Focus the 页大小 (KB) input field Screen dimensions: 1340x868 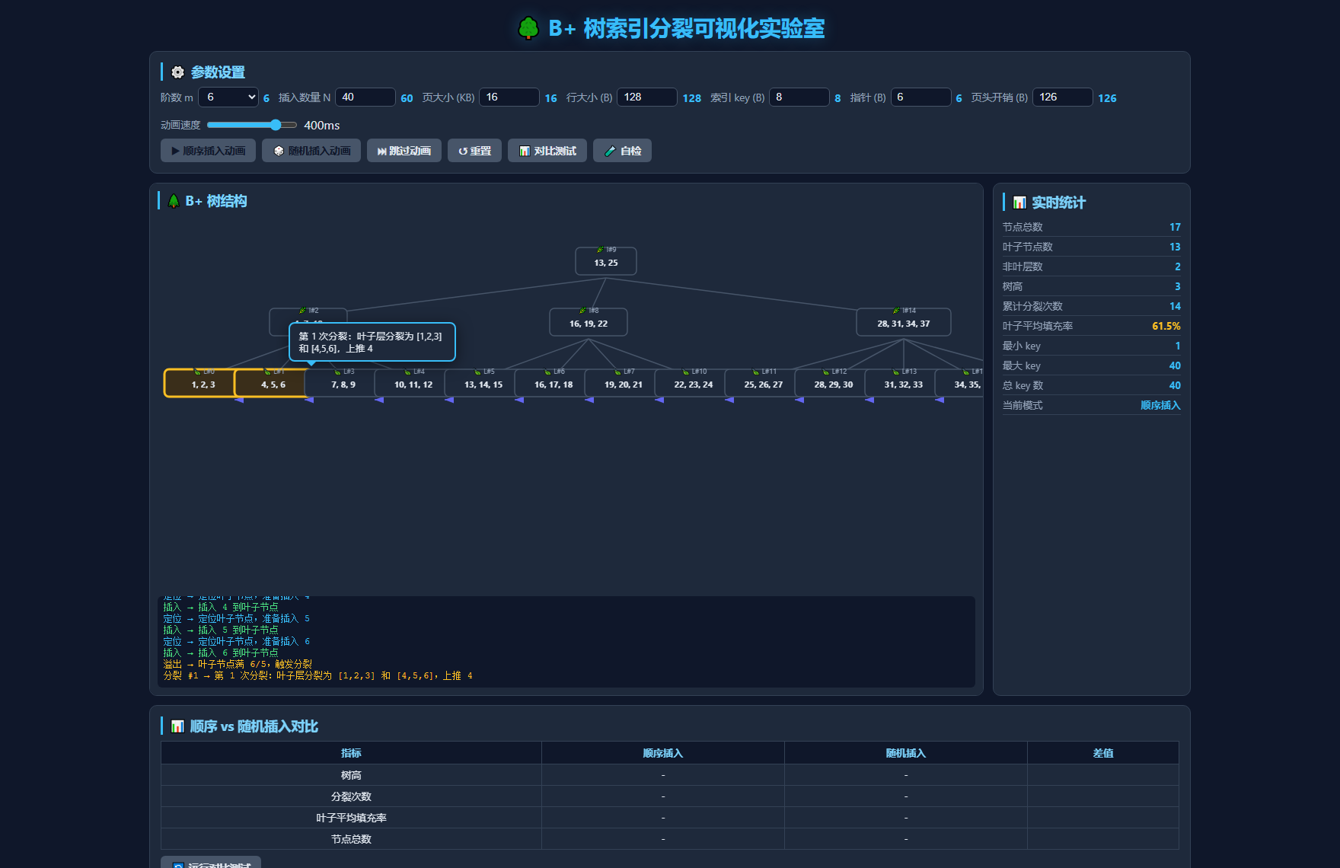(509, 97)
